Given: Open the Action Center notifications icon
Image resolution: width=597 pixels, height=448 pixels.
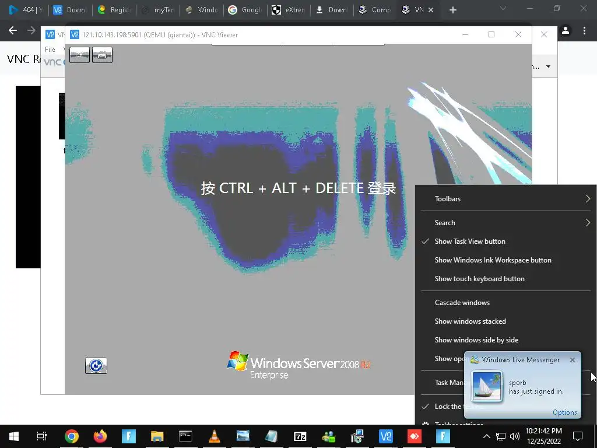Looking at the screenshot, I should click(x=578, y=436).
